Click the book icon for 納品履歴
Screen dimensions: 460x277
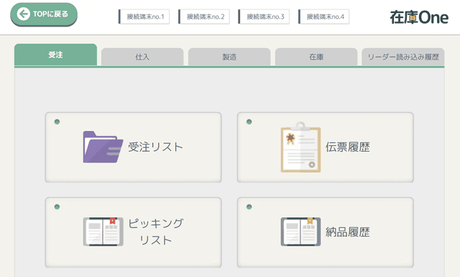coord(300,232)
